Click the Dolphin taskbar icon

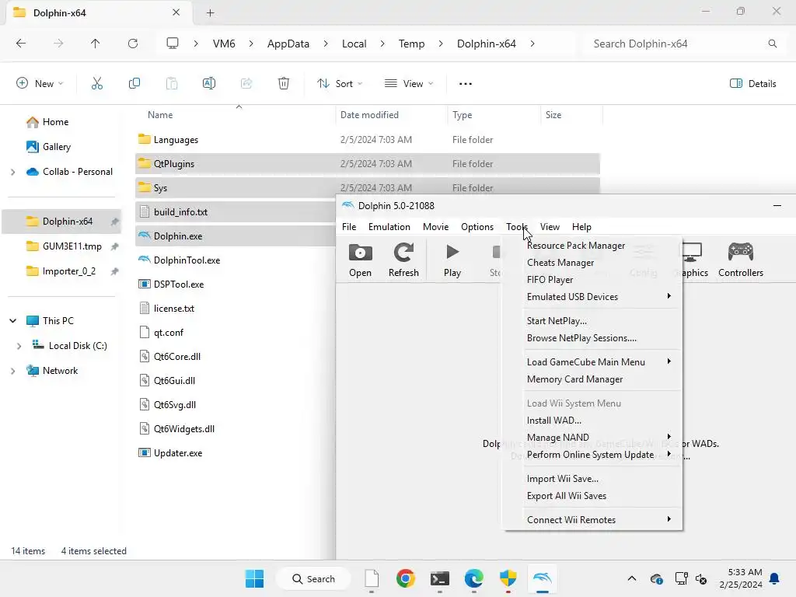tap(542, 578)
